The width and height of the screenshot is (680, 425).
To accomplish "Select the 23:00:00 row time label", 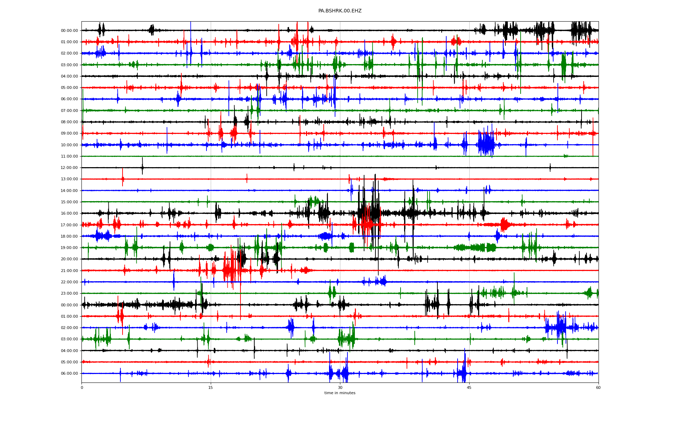I will 69,294.
